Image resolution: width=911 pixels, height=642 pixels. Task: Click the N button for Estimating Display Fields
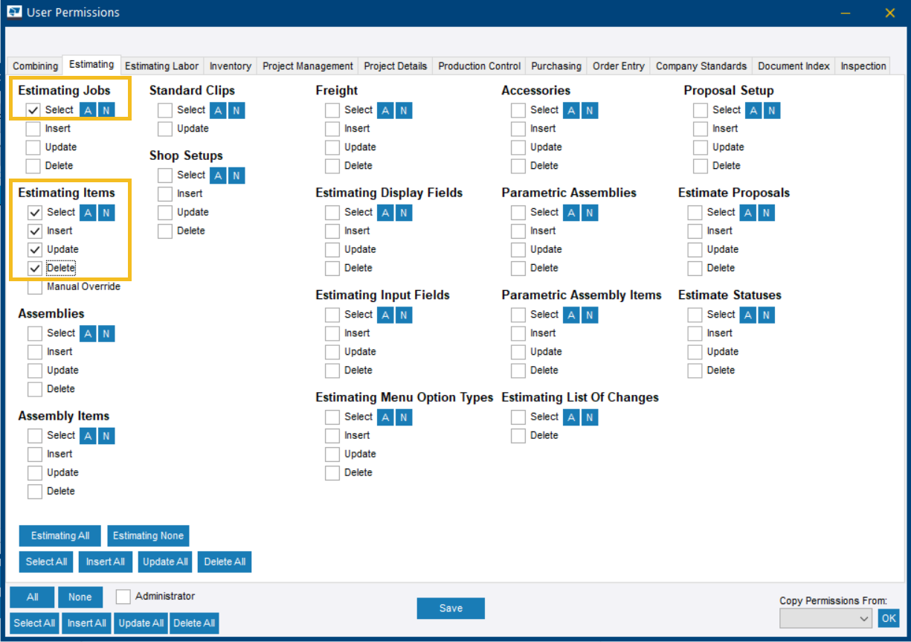(x=404, y=213)
